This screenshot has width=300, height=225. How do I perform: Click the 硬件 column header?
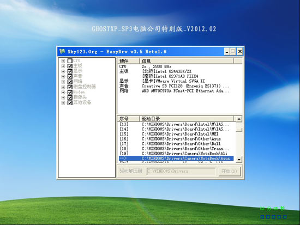tap(128, 61)
